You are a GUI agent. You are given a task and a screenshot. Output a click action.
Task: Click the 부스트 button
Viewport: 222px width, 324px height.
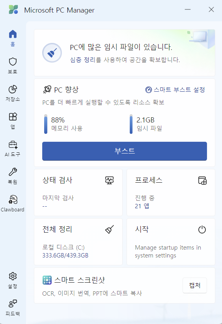tap(125, 151)
